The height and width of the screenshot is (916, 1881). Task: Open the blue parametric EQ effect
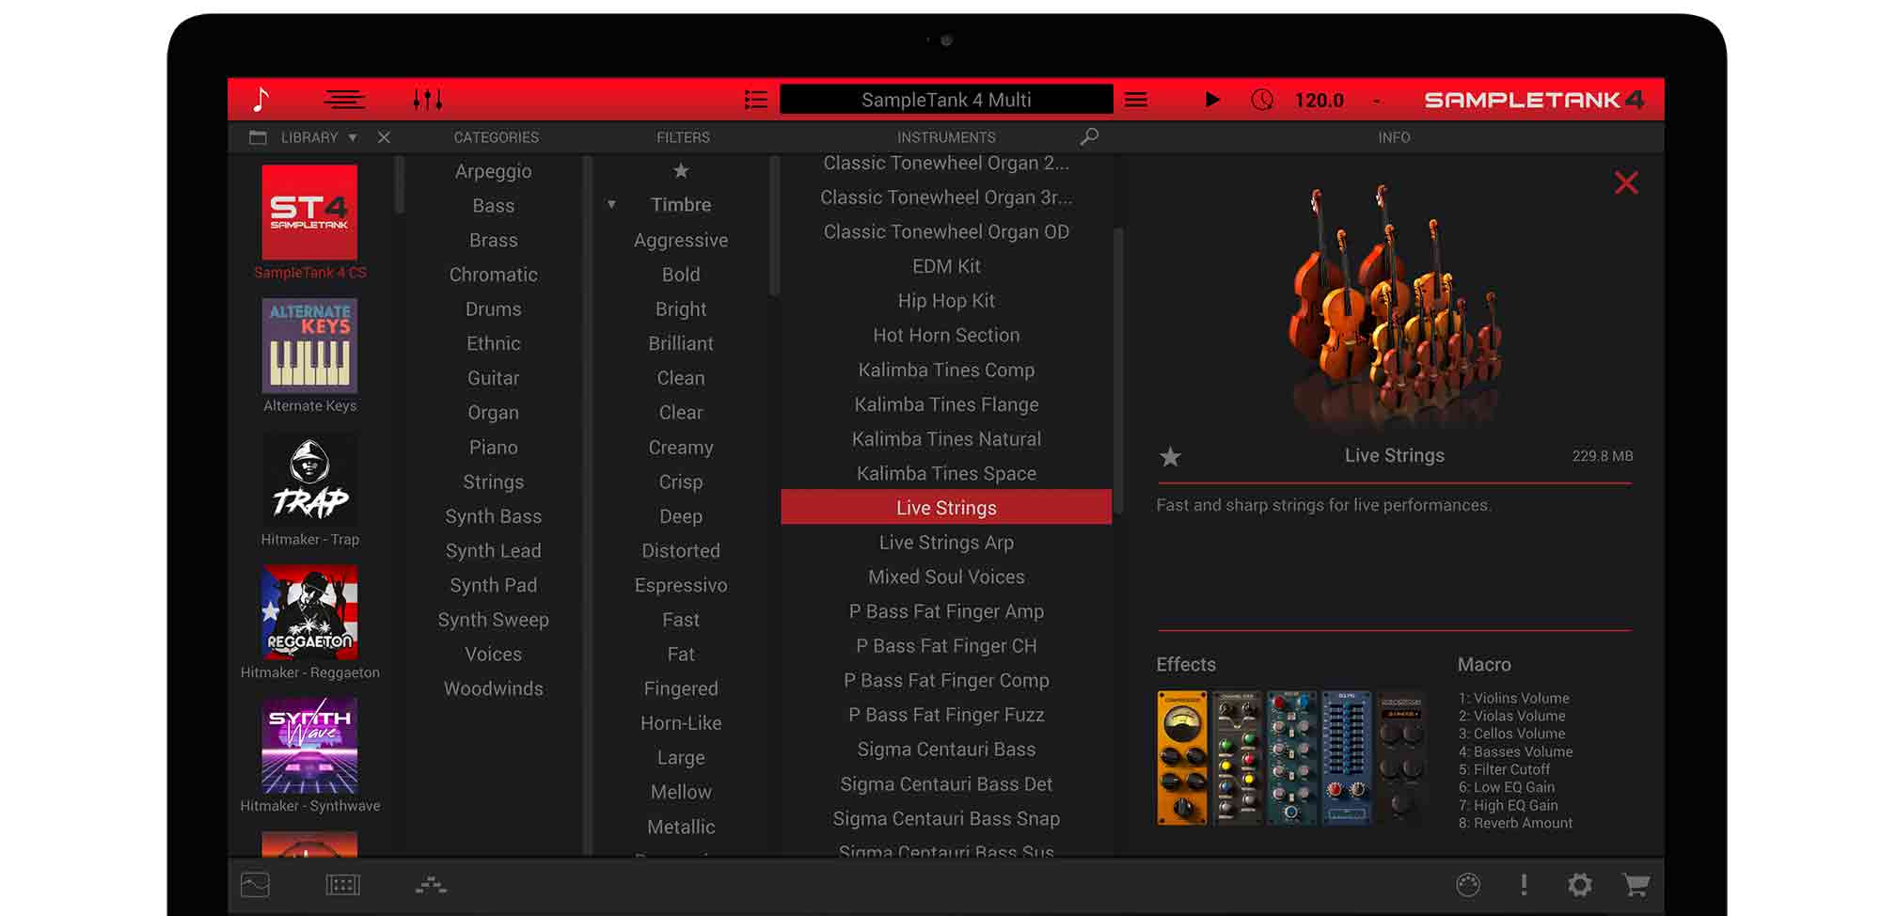(1291, 758)
